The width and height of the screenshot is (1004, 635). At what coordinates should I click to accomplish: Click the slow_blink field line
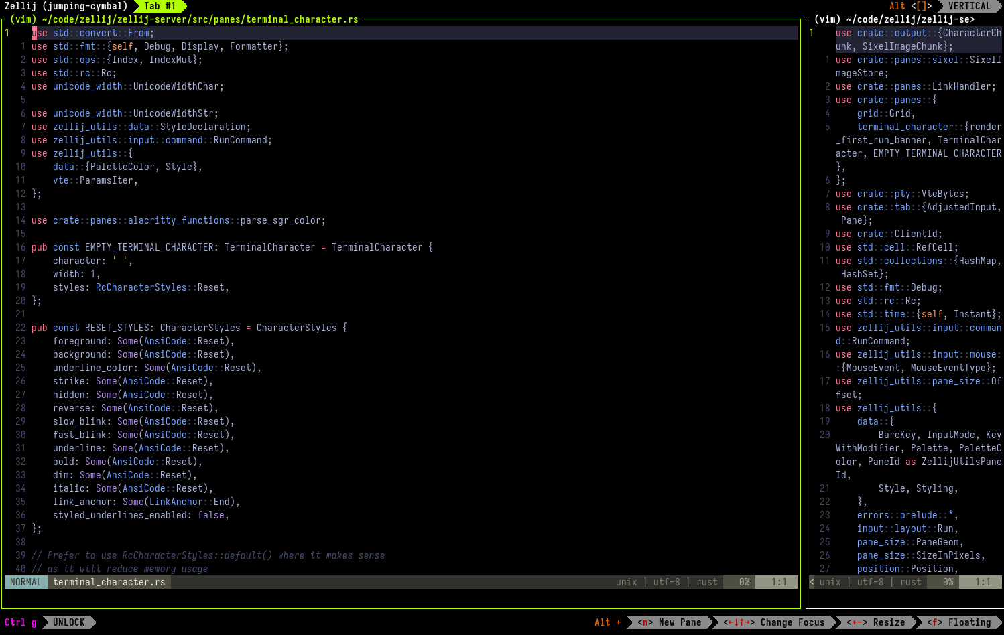(143, 421)
